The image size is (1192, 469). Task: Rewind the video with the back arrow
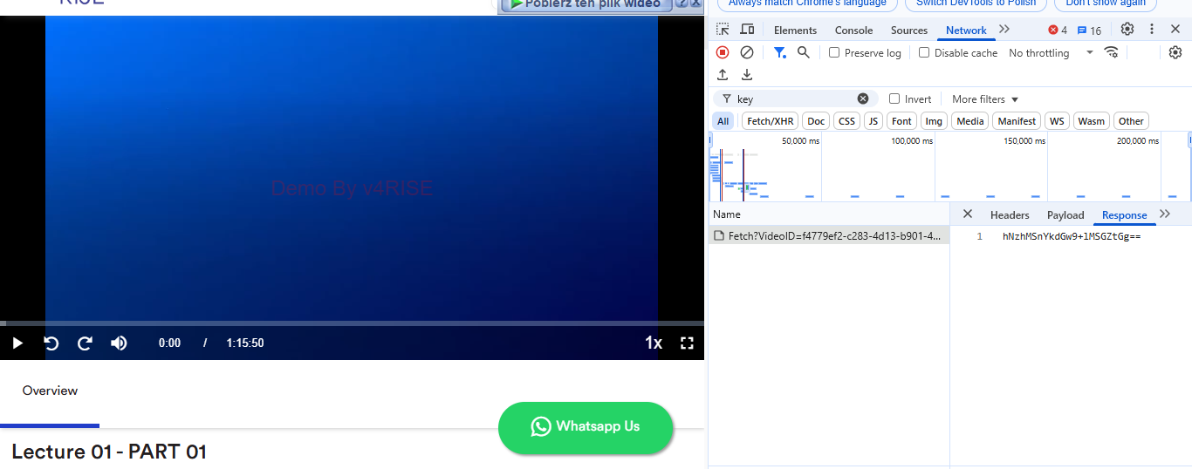click(x=51, y=343)
